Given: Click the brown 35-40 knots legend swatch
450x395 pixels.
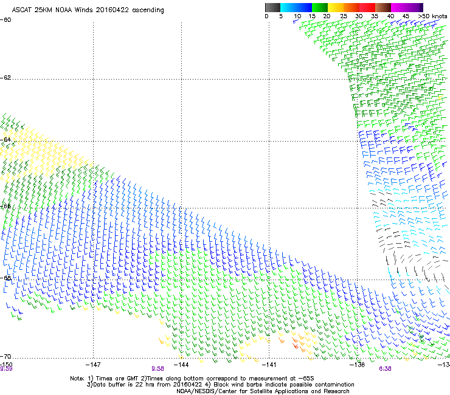Looking at the screenshot, I should (x=383, y=7).
